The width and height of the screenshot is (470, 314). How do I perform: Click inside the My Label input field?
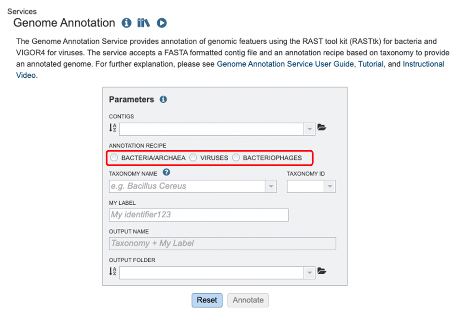198,214
